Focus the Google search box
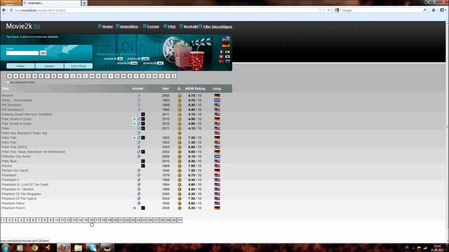 [x=382, y=10]
